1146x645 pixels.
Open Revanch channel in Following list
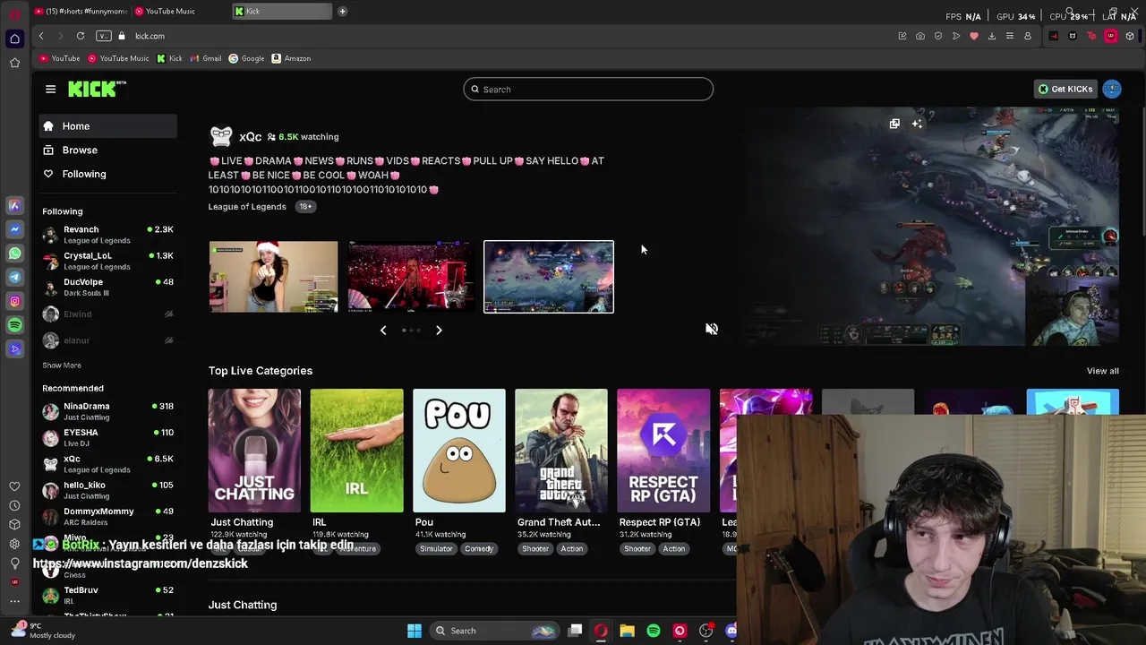(107, 235)
